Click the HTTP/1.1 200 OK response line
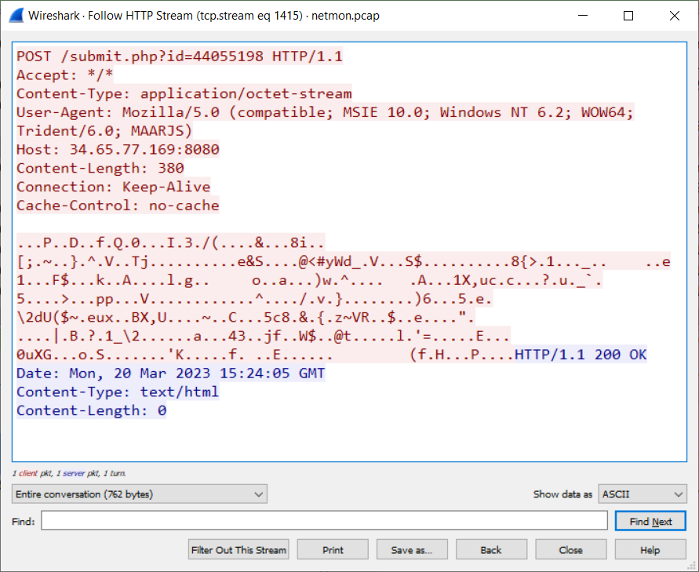This screenshot has height=572, width=699. (x=581, y=355)
